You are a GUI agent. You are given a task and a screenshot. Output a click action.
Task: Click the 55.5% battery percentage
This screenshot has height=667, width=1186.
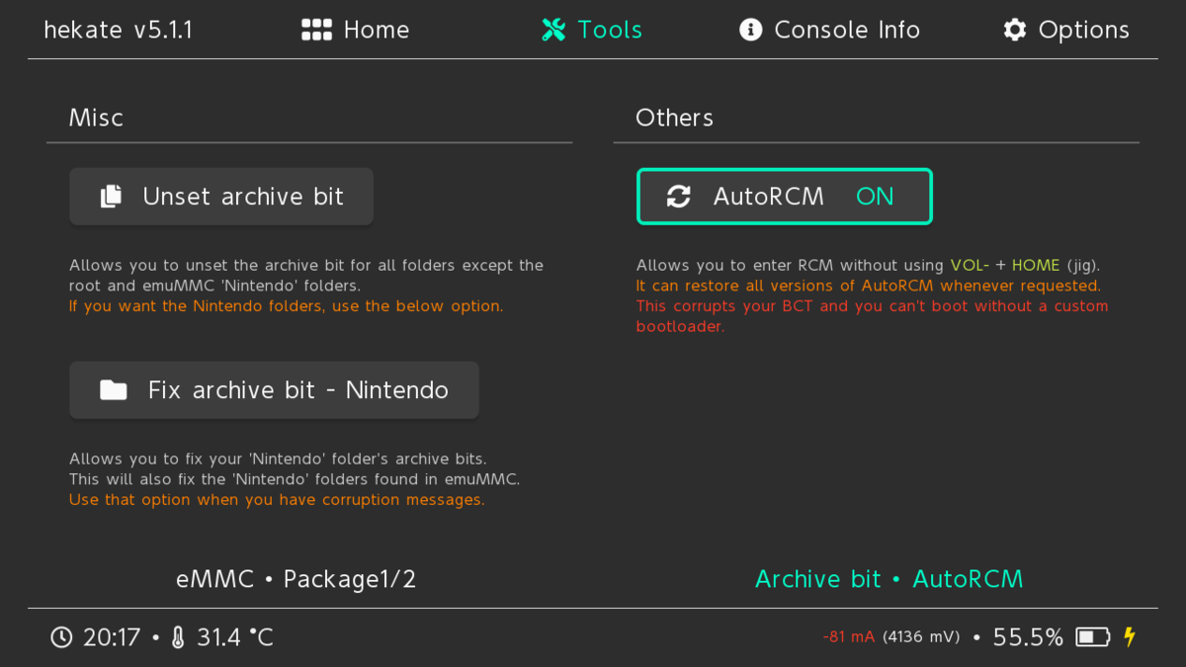point(1028,637)
